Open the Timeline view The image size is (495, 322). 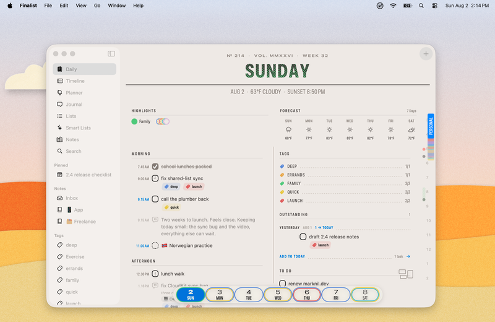point(84,81)
